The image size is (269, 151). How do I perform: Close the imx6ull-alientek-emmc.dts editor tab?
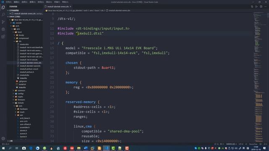coord(71,7)
